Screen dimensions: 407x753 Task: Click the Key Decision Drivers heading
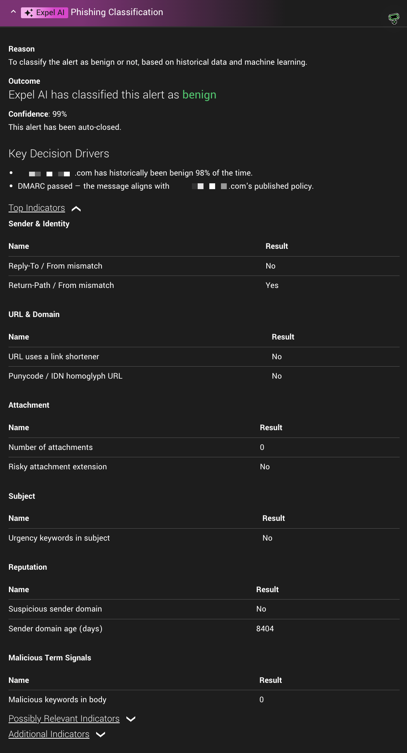[x=59, y=154]
